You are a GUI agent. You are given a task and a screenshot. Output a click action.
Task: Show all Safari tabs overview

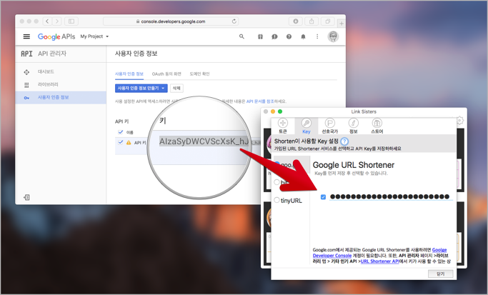328,21
